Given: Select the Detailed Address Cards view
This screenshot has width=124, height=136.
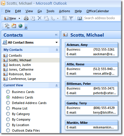Looking at the screenshot, I should click(x=8, y=103).
